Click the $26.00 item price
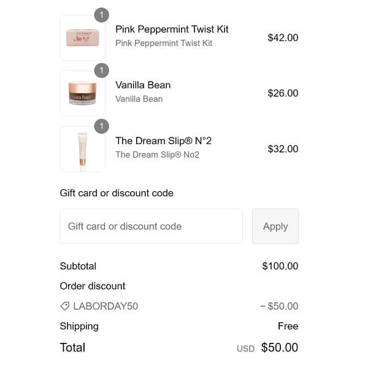 pyautogui.click(x=283, y=93)
